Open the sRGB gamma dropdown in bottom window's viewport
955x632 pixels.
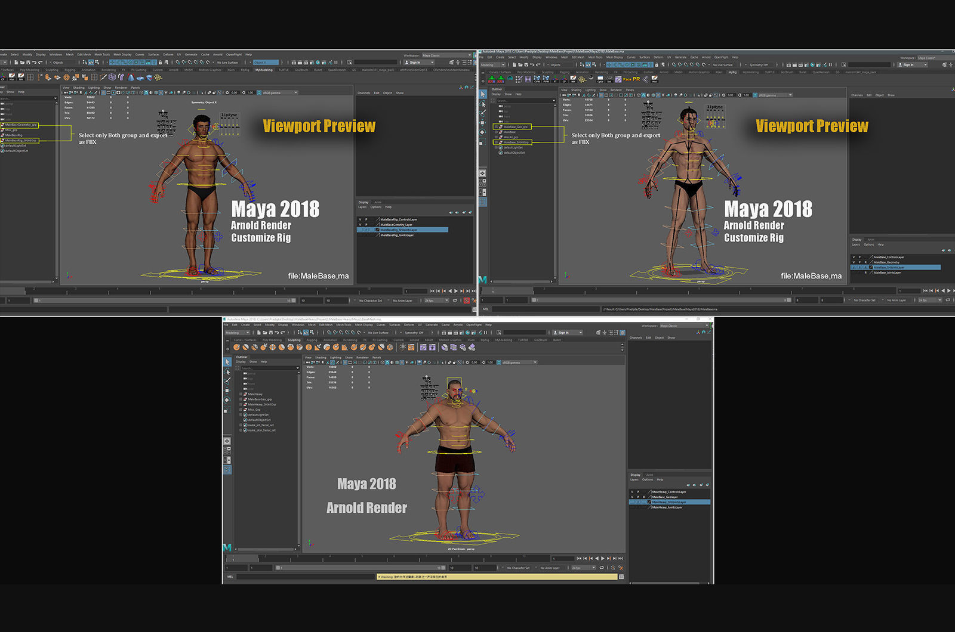pos(518,362)
